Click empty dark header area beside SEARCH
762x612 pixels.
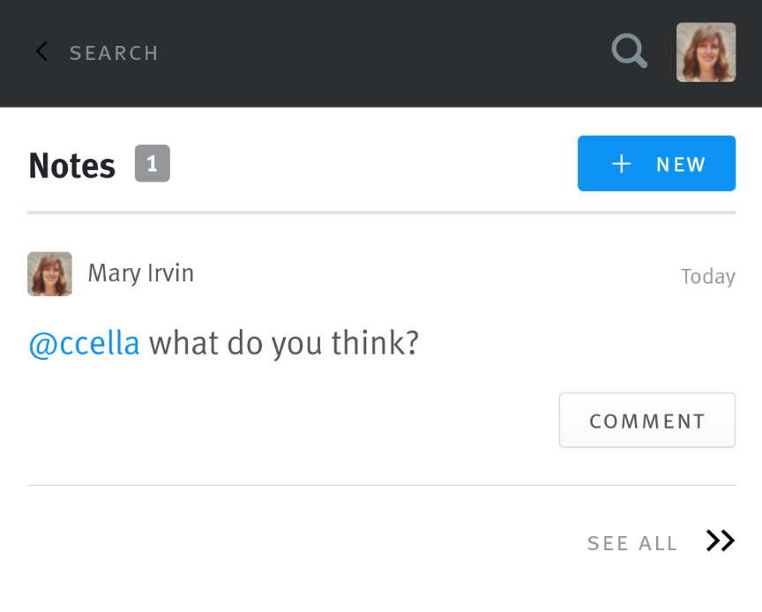pos(379,53)
